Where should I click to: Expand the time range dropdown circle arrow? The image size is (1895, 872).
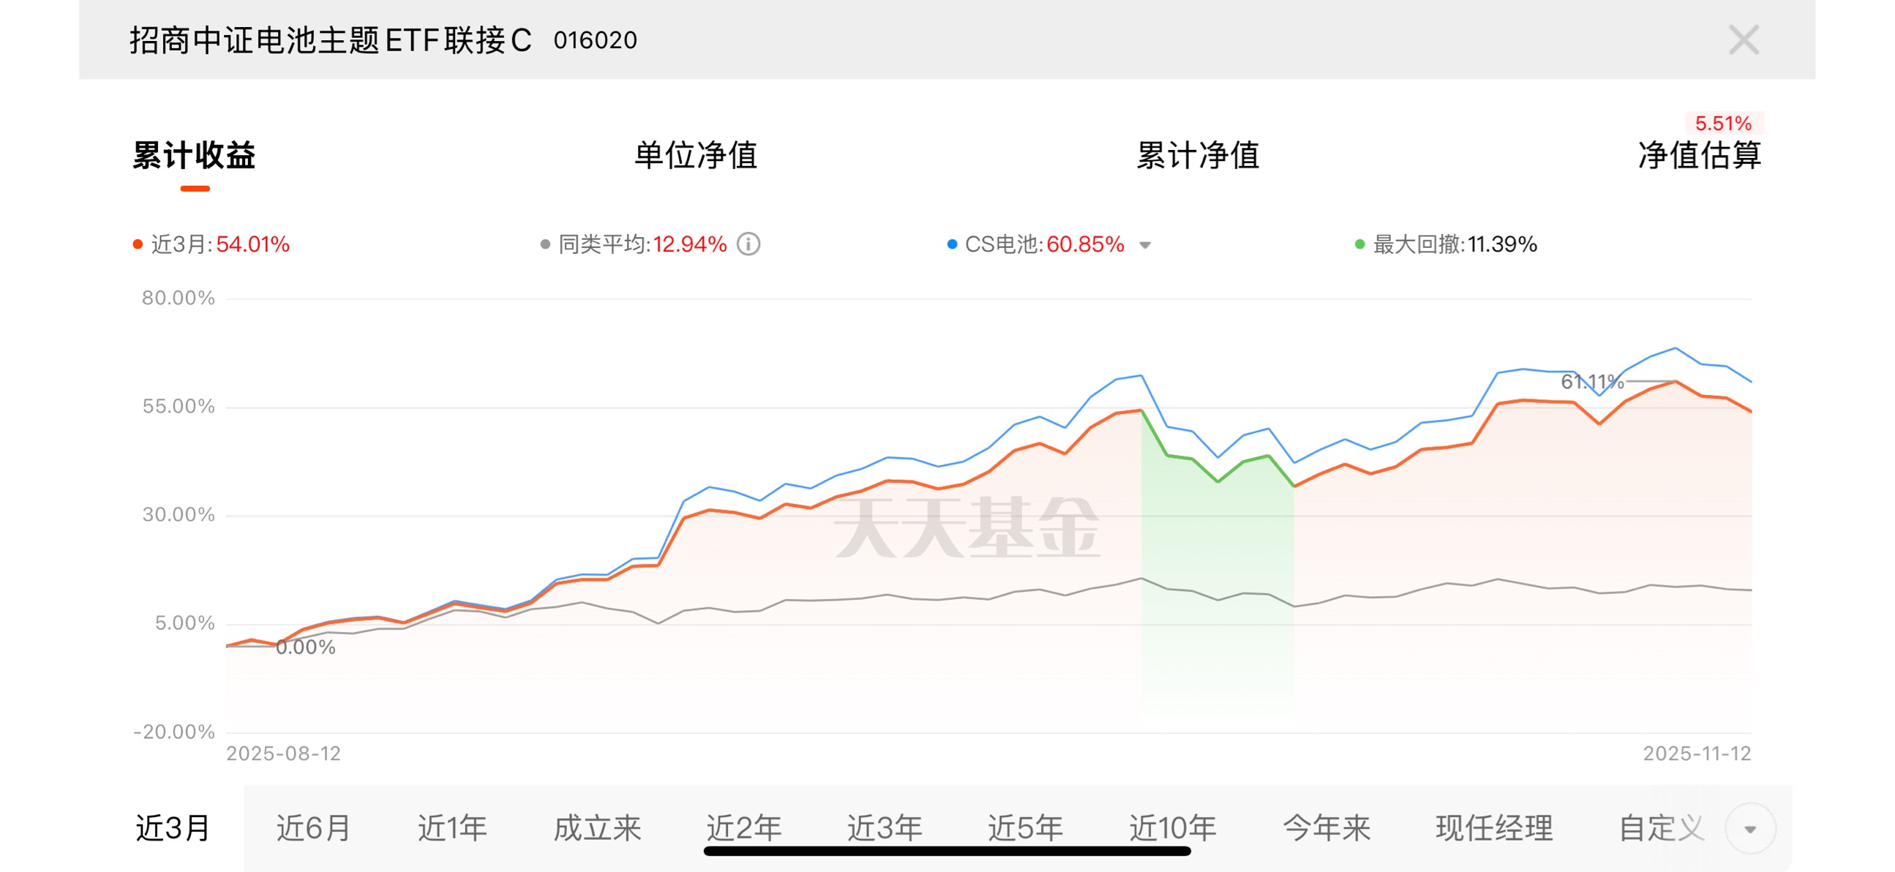pos(1750,829)
